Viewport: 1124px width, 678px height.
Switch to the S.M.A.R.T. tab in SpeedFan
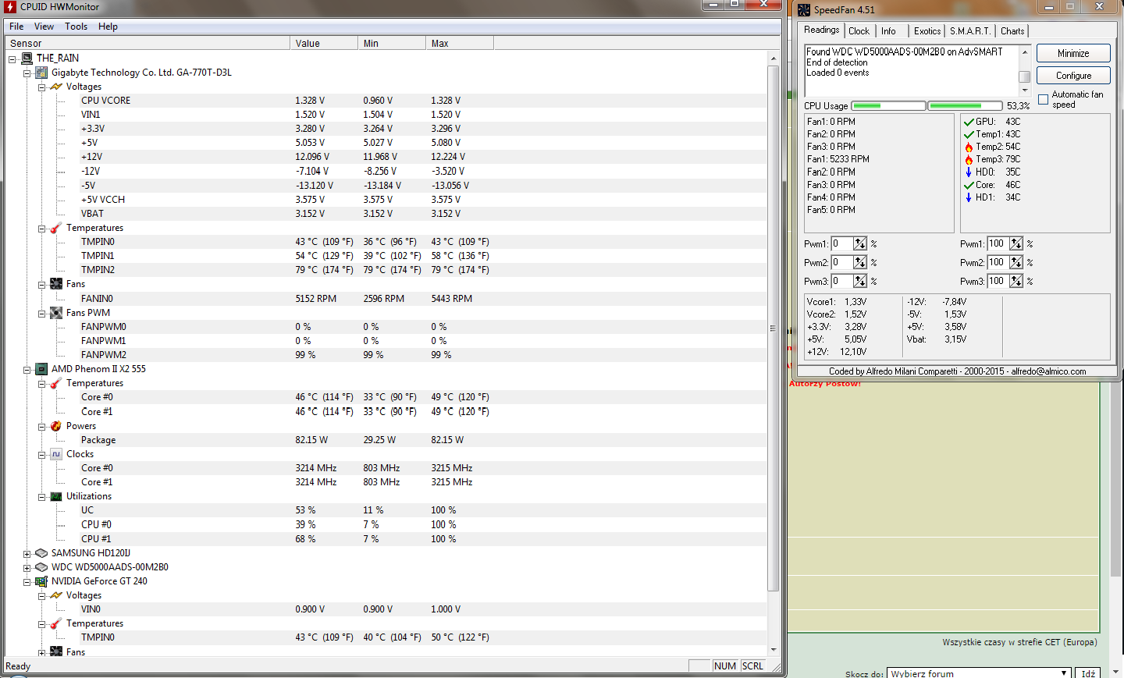(x=970, y=31)
